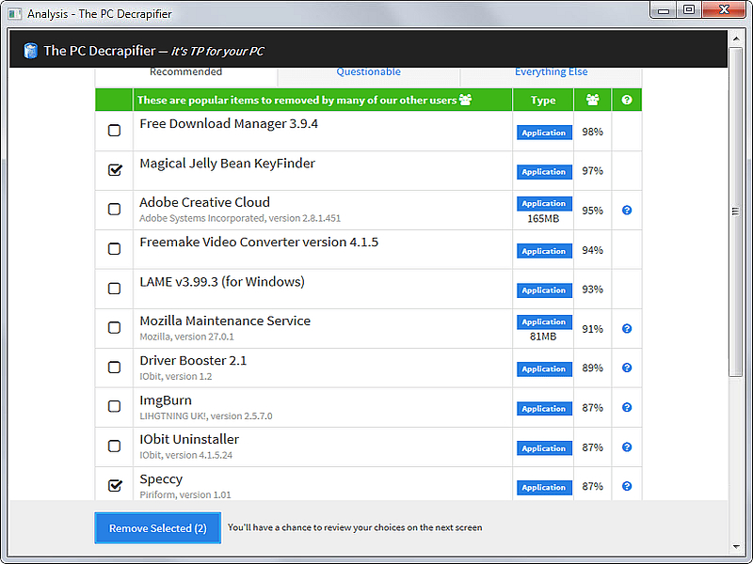Click the 'Driver Booster 2.1' program name
This screenshot has height=564, width=753.
tap(193, 361)
